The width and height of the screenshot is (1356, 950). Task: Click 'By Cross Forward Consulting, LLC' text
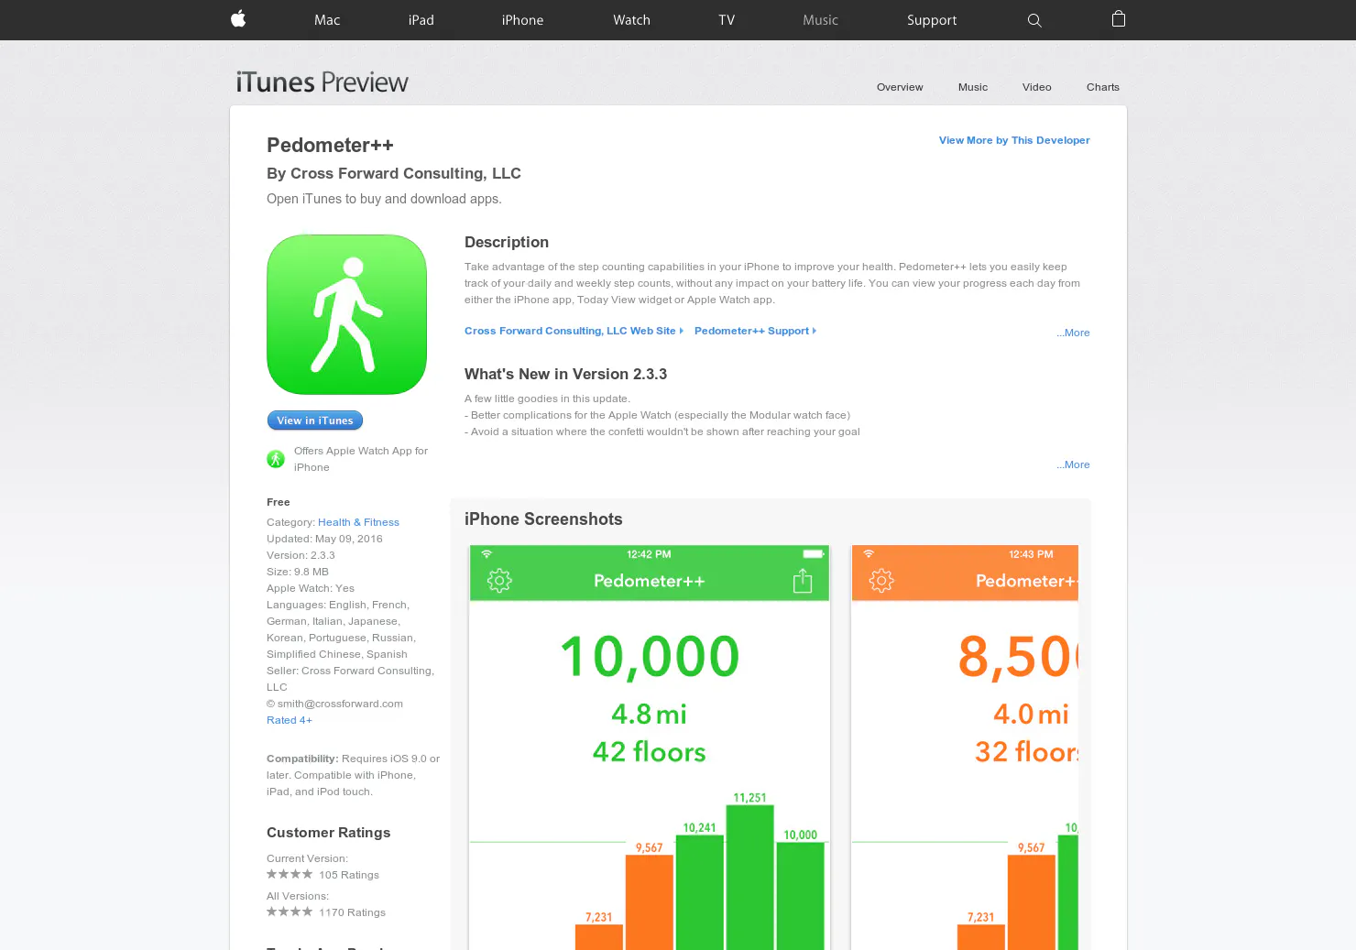(394, 173)
